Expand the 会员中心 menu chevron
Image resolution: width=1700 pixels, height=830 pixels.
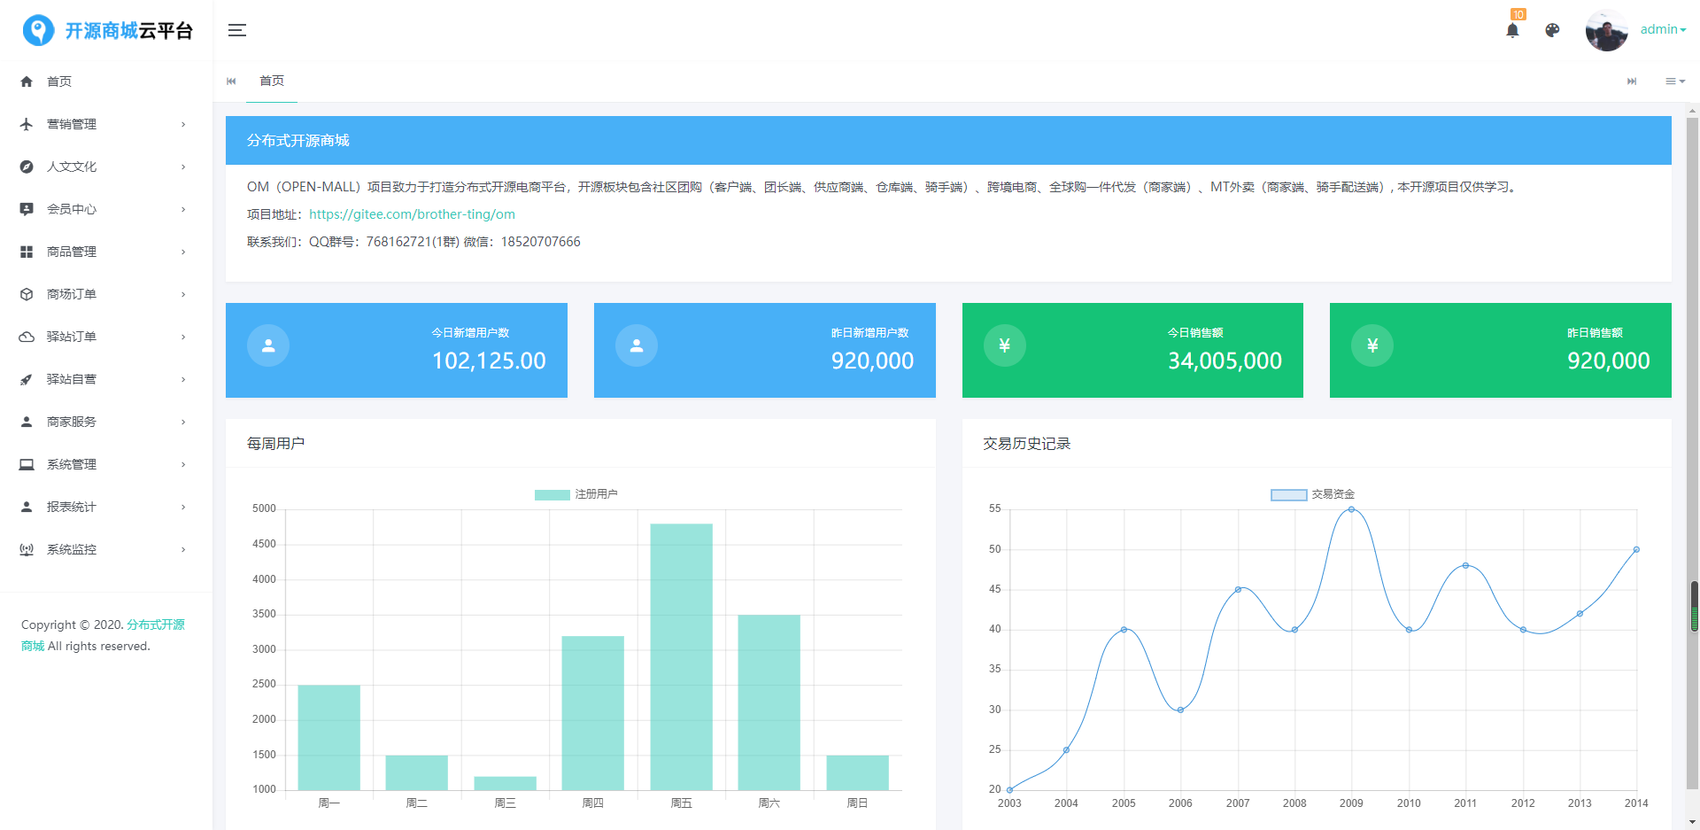[183, 209]
